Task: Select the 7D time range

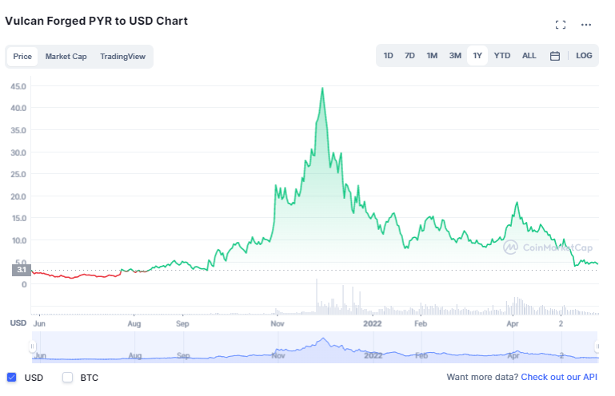Action: (x=409, y=56)
